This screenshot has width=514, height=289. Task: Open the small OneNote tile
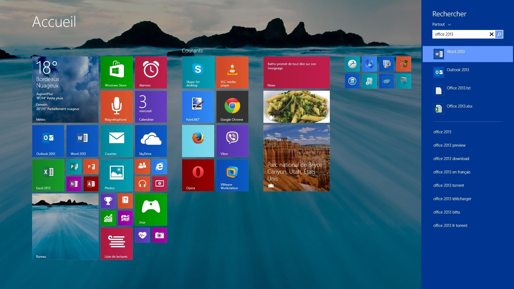point(74,184)
